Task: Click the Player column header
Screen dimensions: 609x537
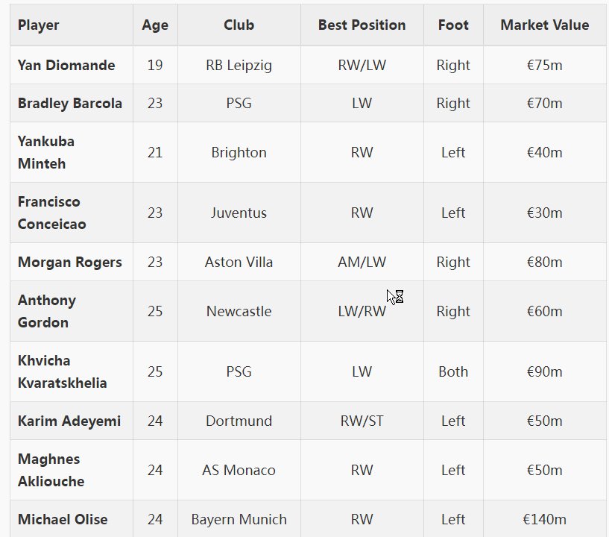Action: pos(39,25)
